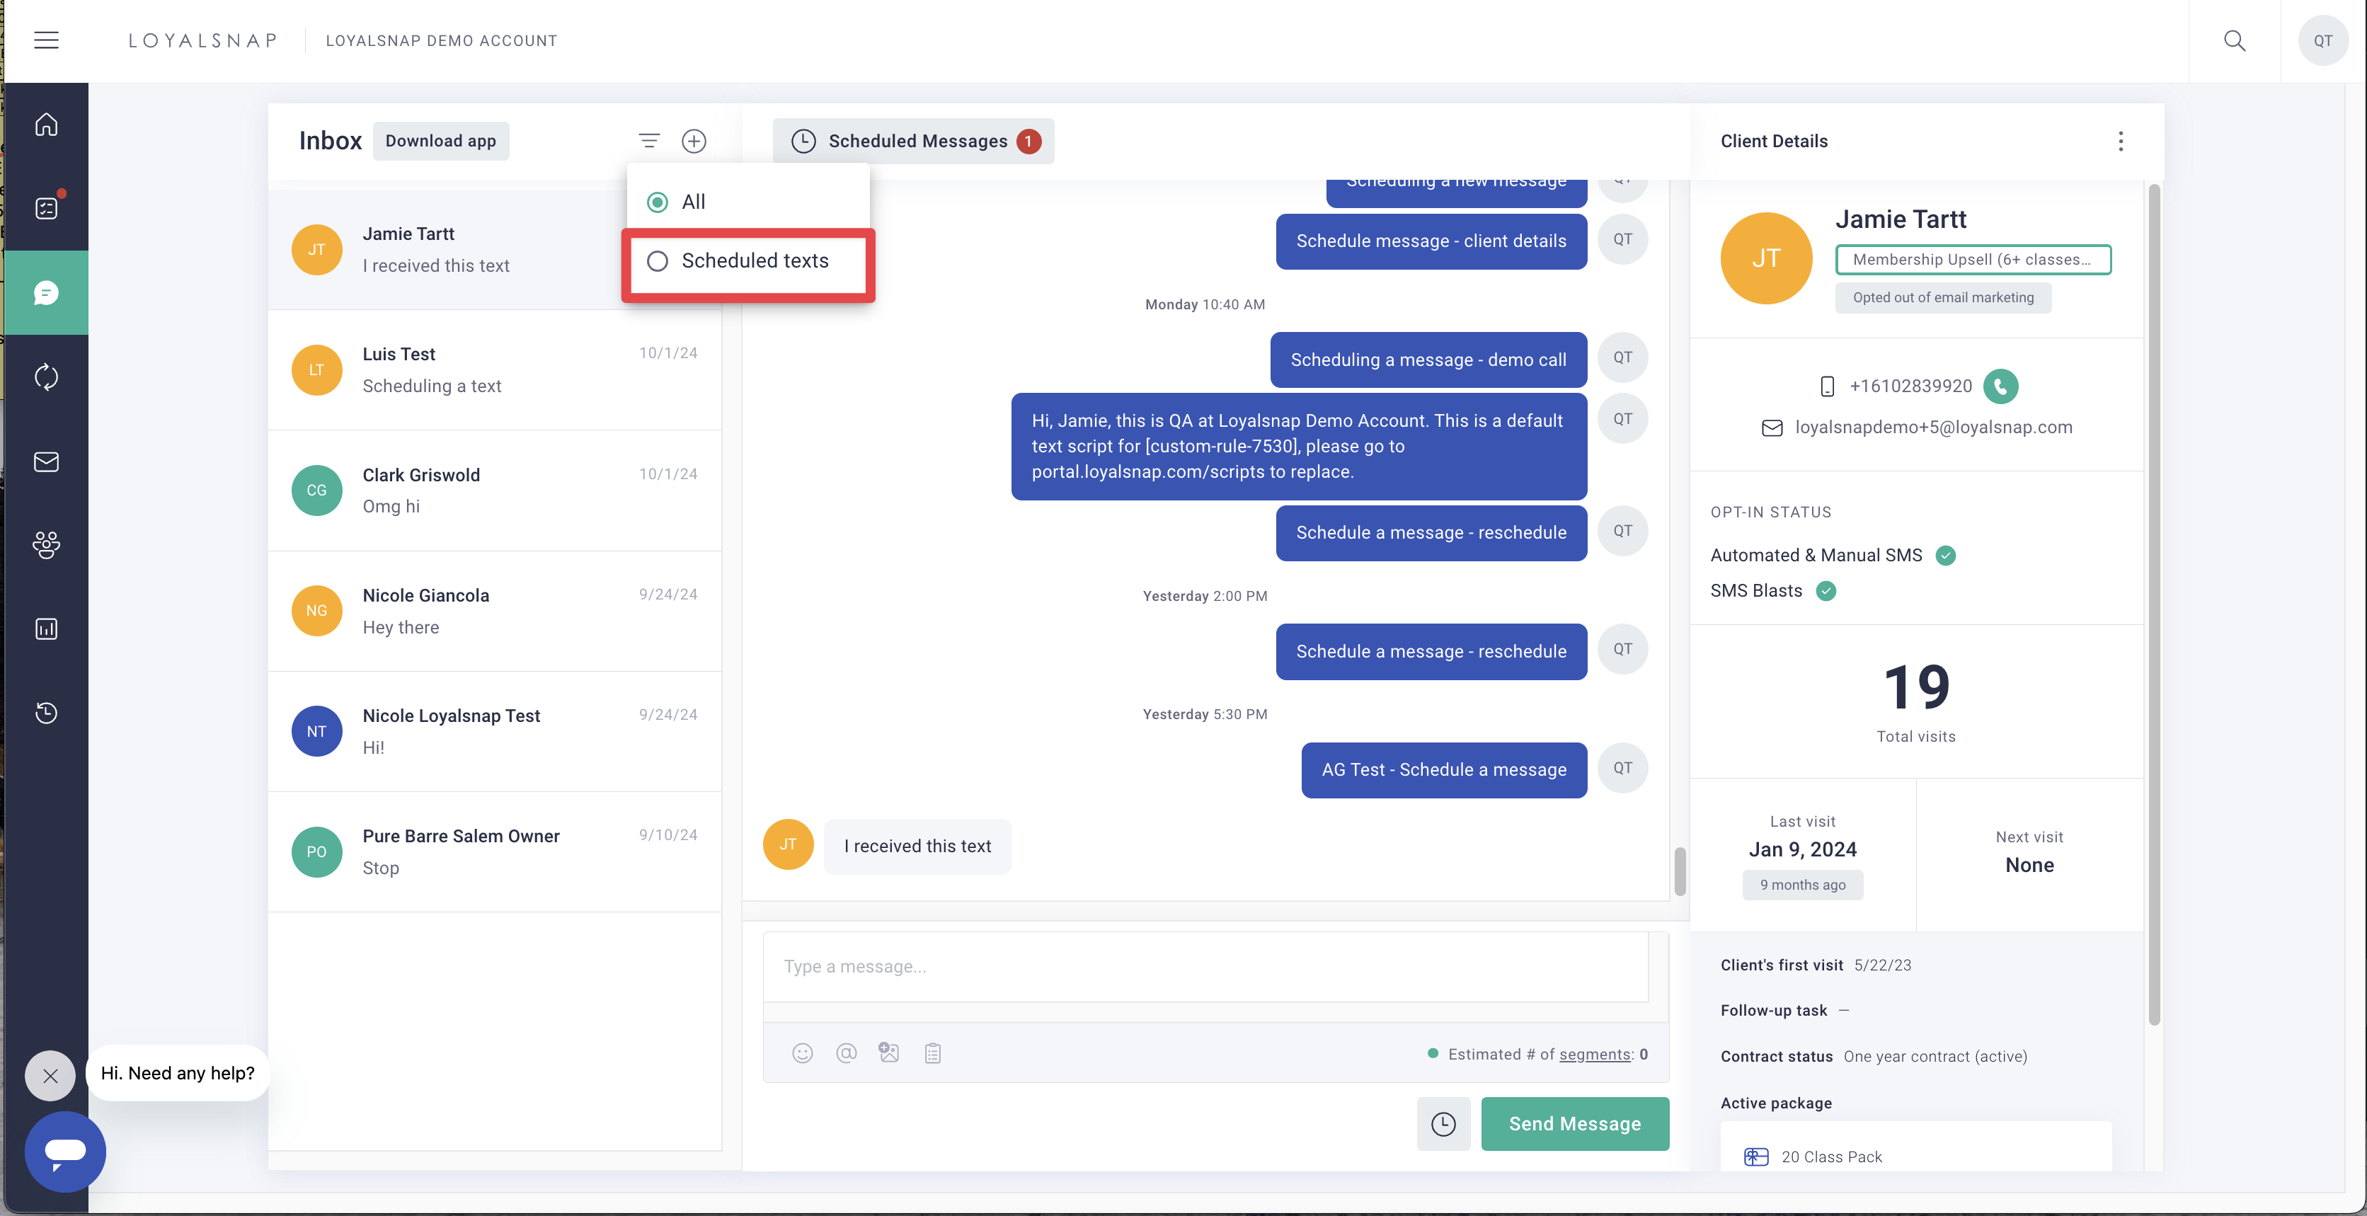The height and width of the screenshot is (1216, 2367).
Task: Click the Download app button
Action: click(440, 141)
